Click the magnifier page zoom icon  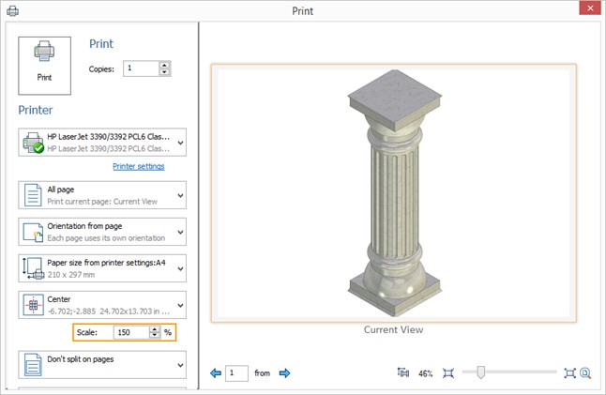click(x=585, y=373)
